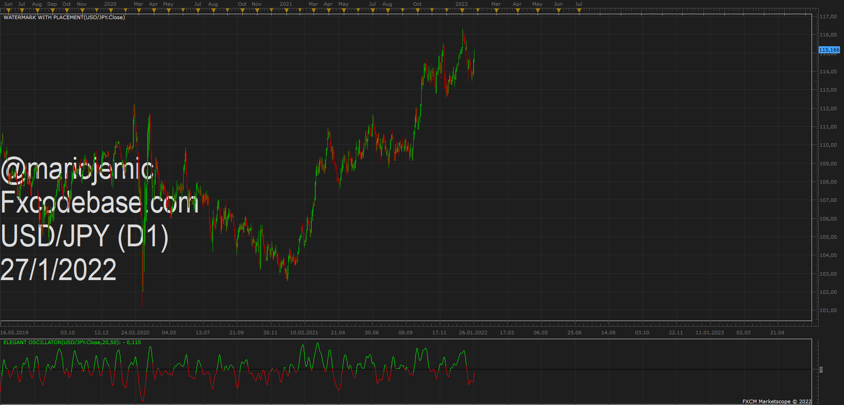The height and width of the screenshot is (405, 844).
Task: Click the yellow marker under 2021
Action: (286, 11)
